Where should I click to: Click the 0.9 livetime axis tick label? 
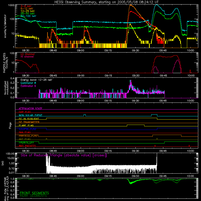coord(12,182)
